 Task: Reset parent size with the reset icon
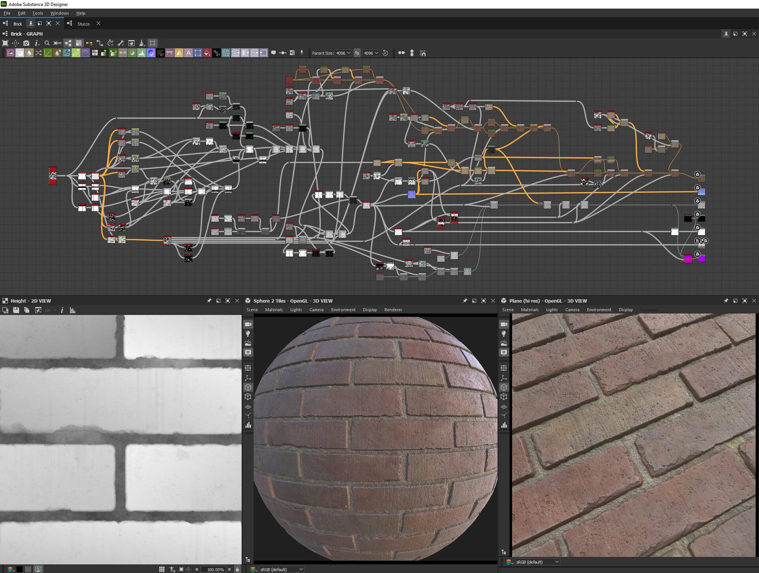click(x=385, y=53)
